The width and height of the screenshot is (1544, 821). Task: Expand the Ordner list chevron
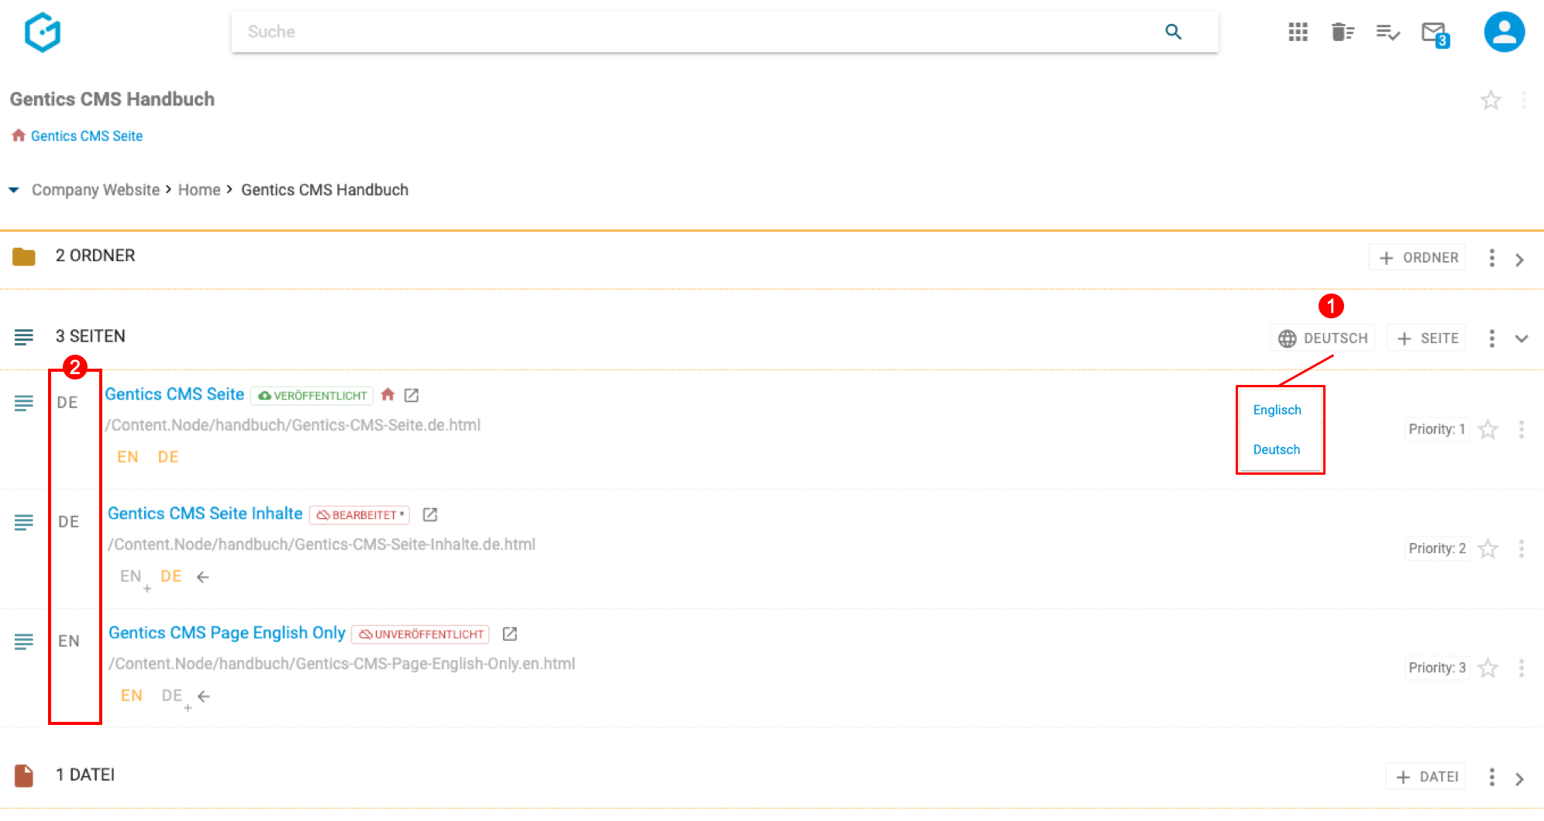[x=1519, y=259]
